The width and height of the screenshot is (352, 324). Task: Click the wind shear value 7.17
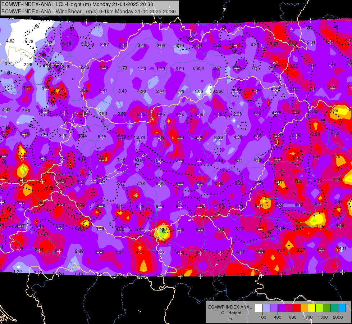click(277, 136)
